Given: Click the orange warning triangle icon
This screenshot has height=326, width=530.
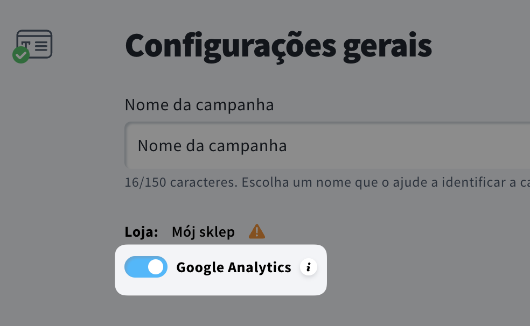Looking at the screenshot, I should tap(257, 232).
